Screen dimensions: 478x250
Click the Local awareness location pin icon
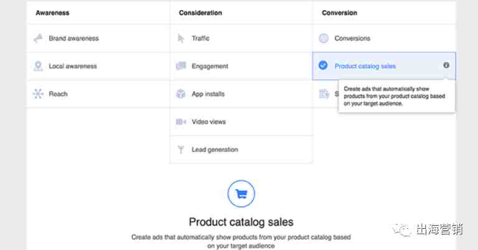coord(38,66)
